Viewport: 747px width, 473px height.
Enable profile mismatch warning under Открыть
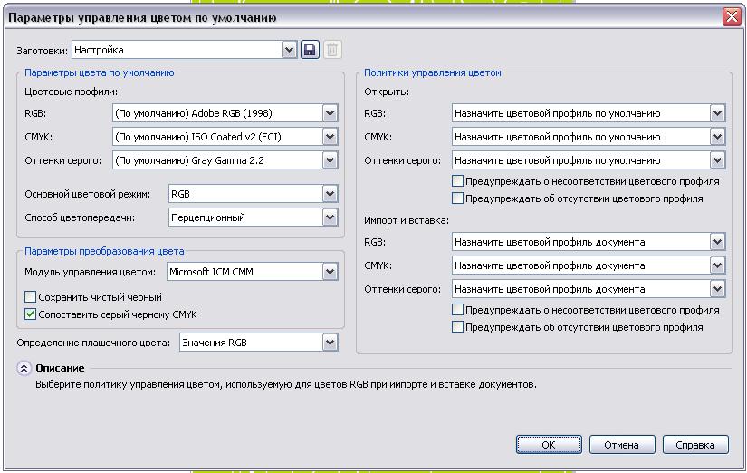click(457, 181)
